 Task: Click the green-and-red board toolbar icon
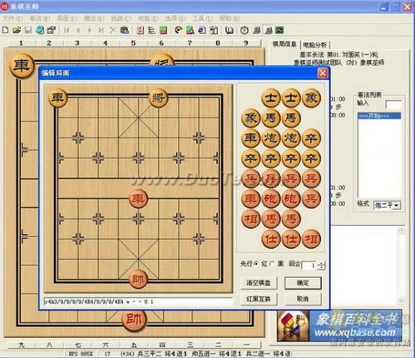point(164,30)
